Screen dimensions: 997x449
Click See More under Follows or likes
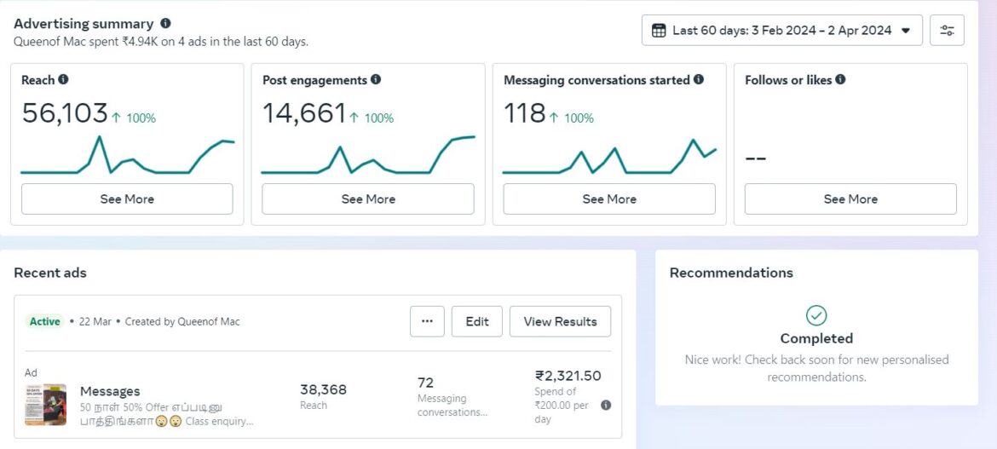pyautogui.click(x=850, y=199)
